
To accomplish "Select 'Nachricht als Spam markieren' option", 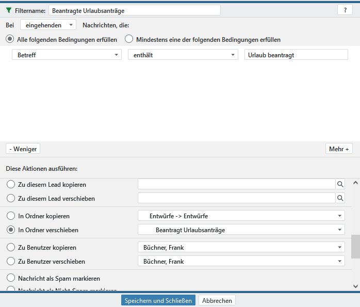I will click(11, 279).
